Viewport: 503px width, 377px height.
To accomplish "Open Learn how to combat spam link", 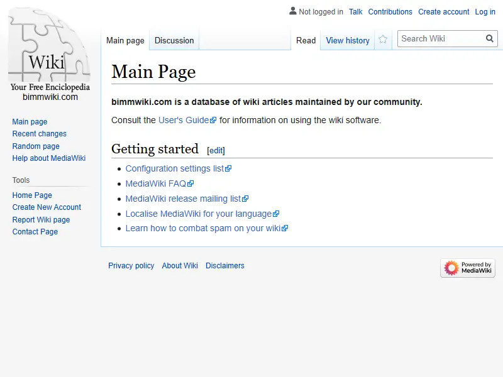I will pyautogui.click(x=207, y=228).
